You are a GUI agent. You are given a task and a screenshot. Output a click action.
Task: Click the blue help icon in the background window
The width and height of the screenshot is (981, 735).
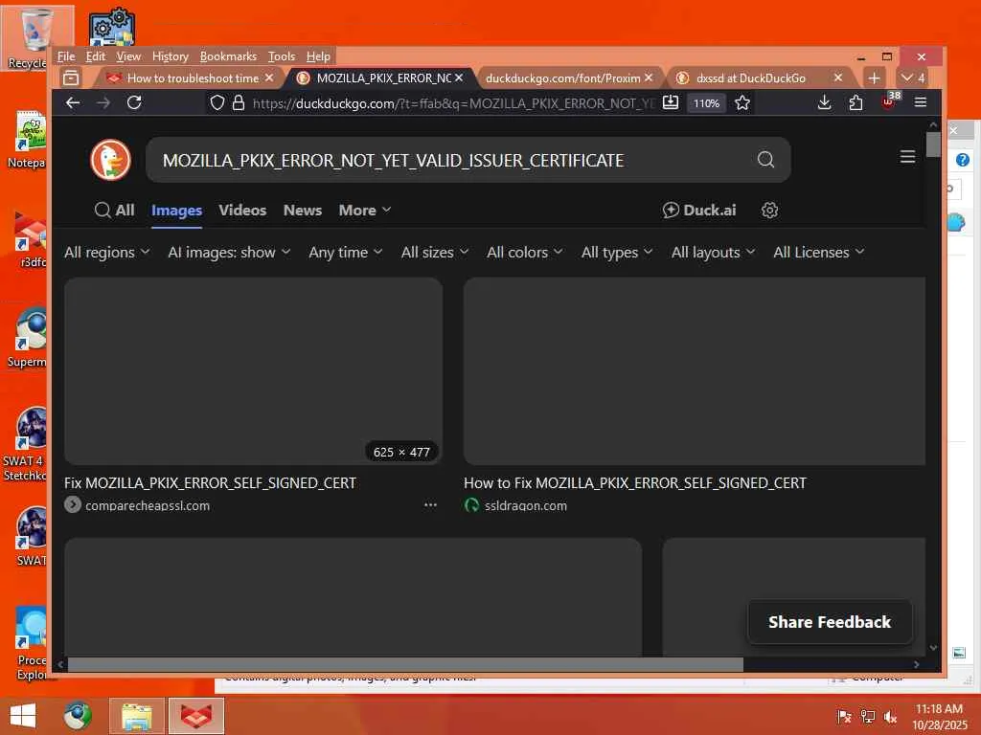(962, 160)
